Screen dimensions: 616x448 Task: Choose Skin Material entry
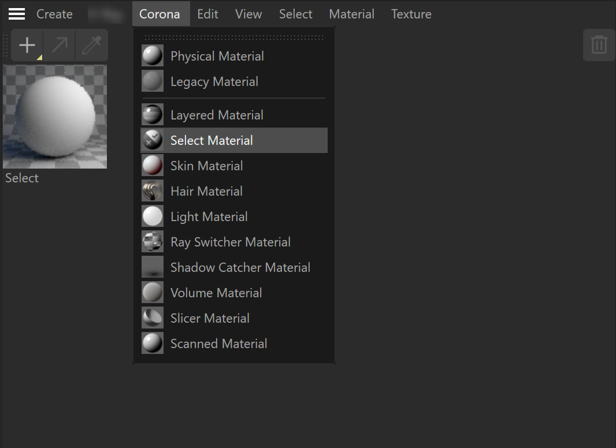click(x=234, y=166)
